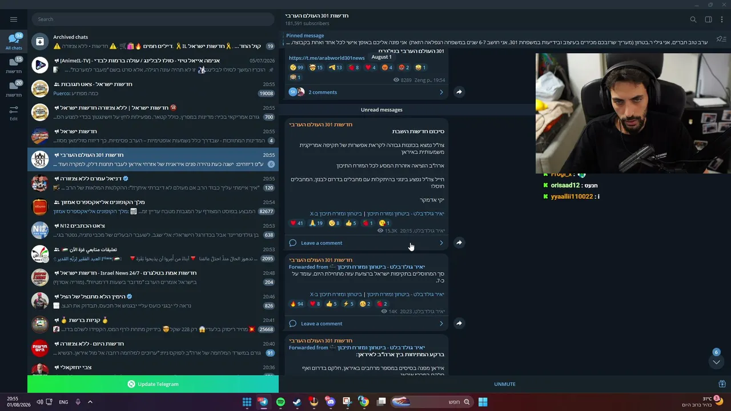Forward the post with 14K views

459,323
